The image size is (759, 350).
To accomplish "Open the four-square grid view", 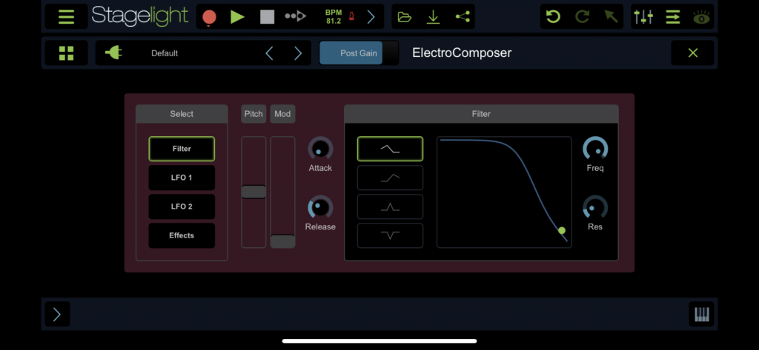I will tap(66, 53).
